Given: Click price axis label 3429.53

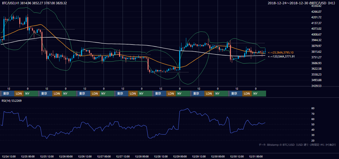Looking at the screenshot, I should pyautogui.click(x=316, y=86).
